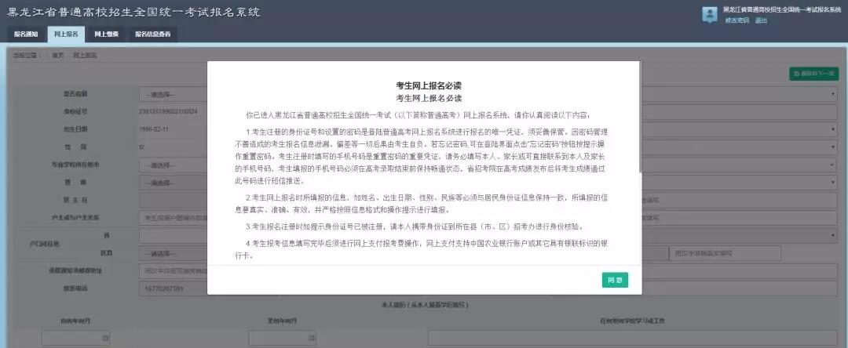The width and height of the screenshot is (848, 348).
Task: Click the 退出 logout link
Action: 761,20
